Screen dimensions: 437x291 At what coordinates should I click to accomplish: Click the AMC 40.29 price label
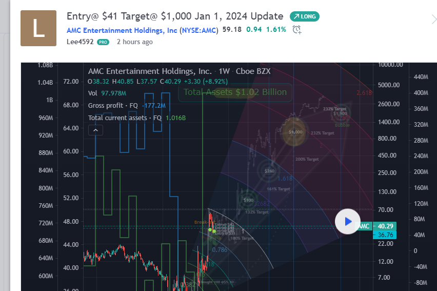click(x=376, y=226)
